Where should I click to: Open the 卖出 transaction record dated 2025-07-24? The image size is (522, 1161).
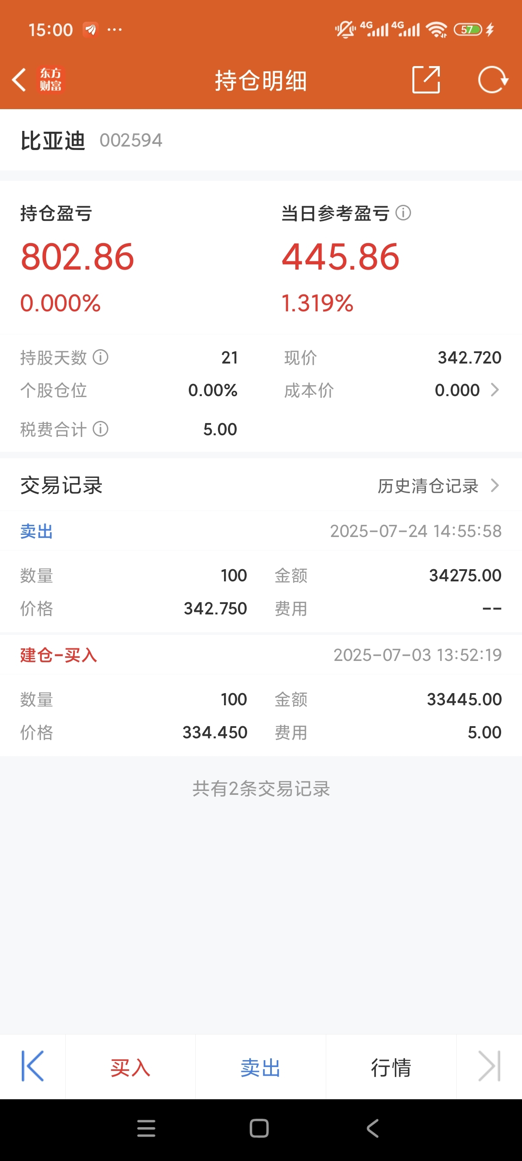click(261, 571)
